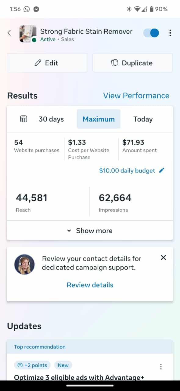Image resolution: width=180 pixels, height=391 pixels.
Task: Open the campaign three-dot overflow menu
Action: point(170,33)
